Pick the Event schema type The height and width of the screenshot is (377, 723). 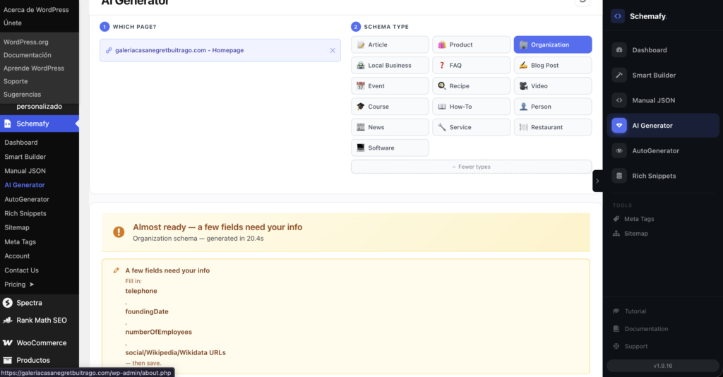(x=390, y=85)
